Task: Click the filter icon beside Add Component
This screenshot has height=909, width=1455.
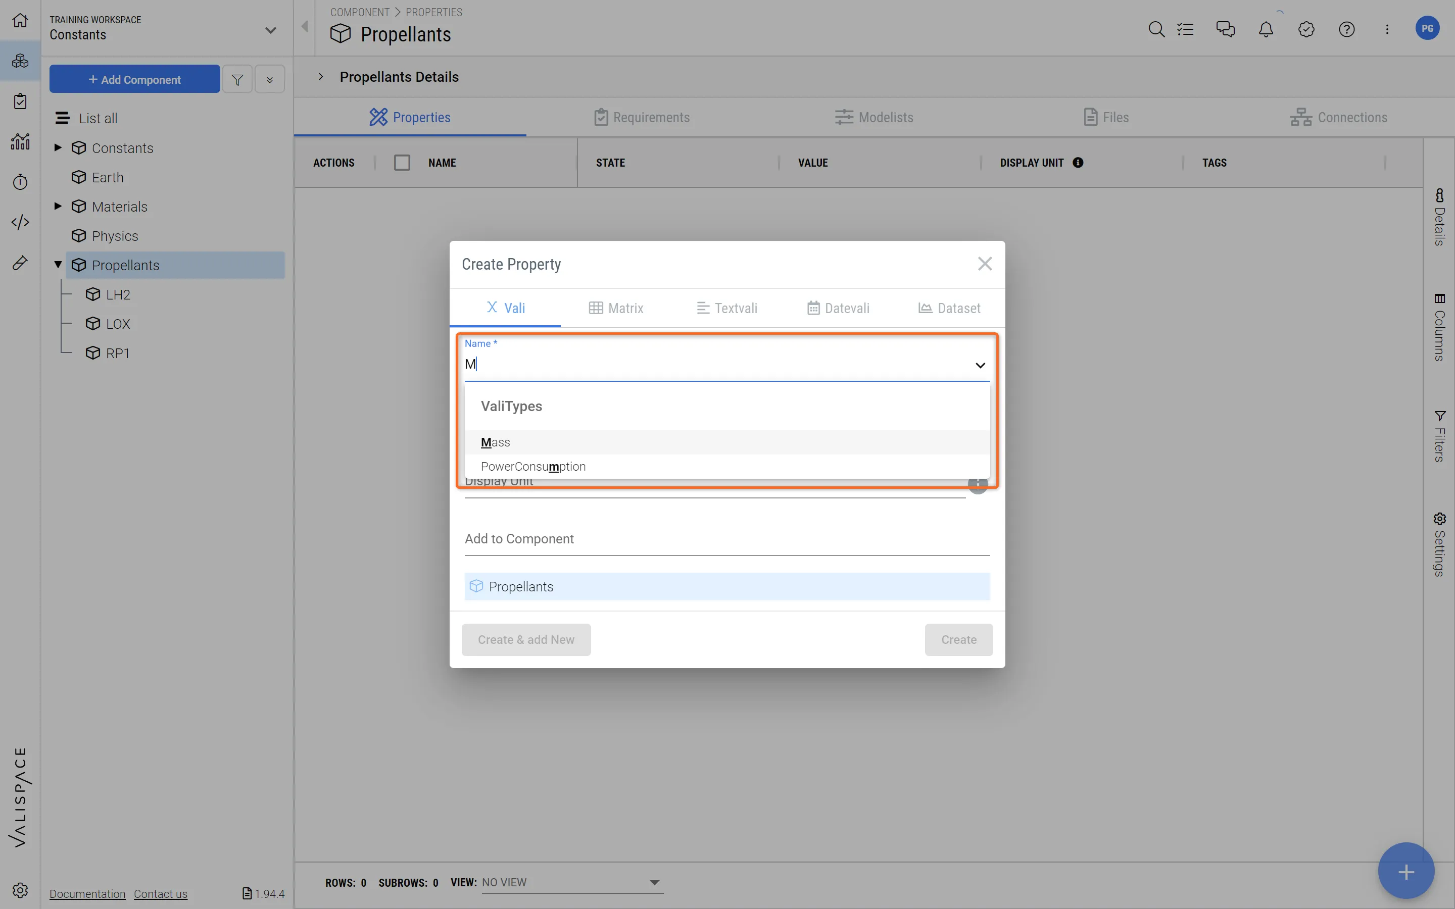Action: click(237, 79)
